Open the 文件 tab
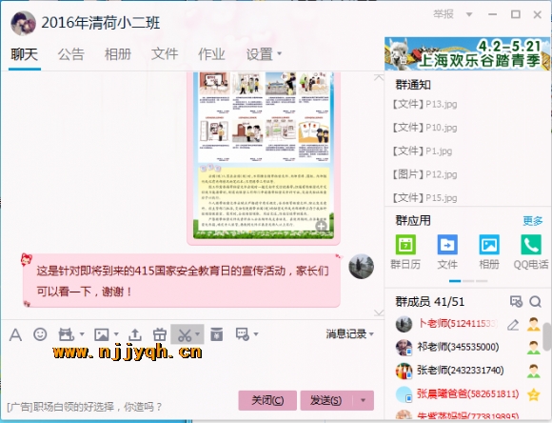This screenshot has width=552, height=423. 165,54
